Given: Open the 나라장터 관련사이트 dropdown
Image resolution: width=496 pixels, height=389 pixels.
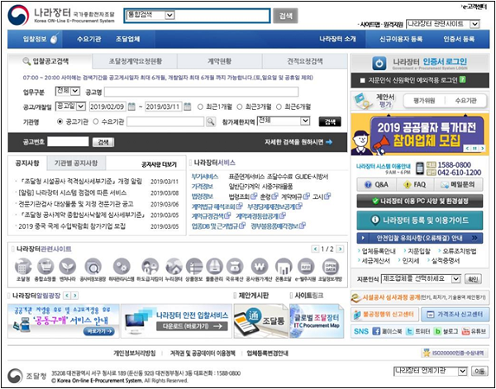Looking at the screenshot, I should point(442,24).
